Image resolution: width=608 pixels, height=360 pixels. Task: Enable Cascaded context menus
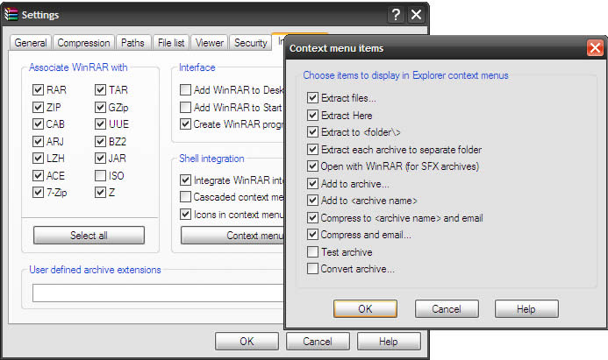click(x=185, y=197)
